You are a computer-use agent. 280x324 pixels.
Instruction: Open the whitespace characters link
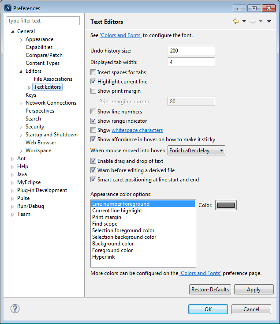coord(137,130)
